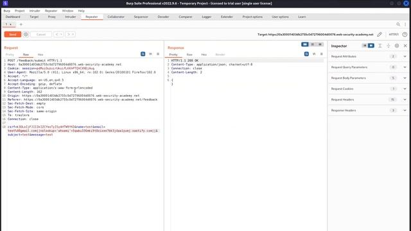The height and width of the screenshot is (231, 411).
Task: Open the User options tab
Action: (x=280, y=17)
